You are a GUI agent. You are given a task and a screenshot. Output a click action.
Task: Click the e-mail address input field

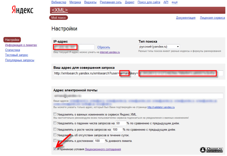tap(138, 96)
